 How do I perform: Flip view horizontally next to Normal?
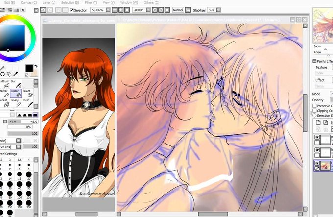[x=188, y=10]
